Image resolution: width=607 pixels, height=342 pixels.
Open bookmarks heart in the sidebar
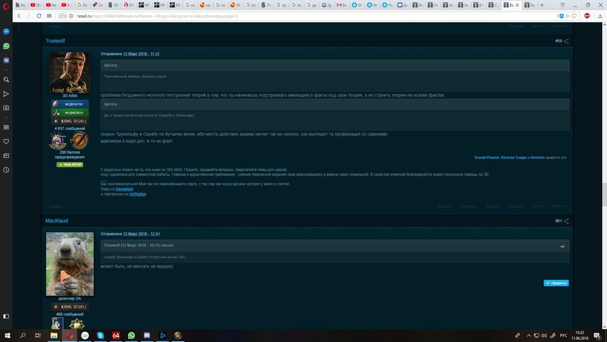pos(6,142)
